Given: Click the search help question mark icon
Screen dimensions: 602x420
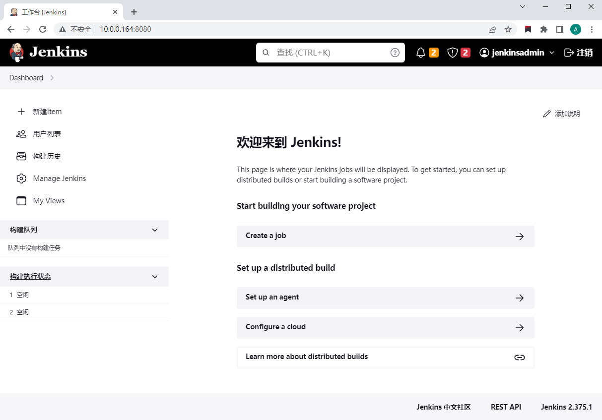Looking at the screenshot, I should [x=395, y=53].
